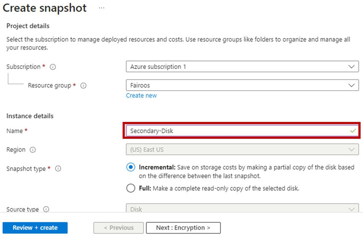Viewport: 363px width, 236px height.
Task: Select the Full snapshot type
Action: tap(131, 188)
